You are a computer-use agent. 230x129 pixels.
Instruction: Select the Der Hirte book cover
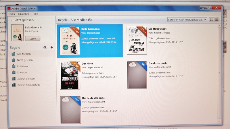(x=69, y=75)
